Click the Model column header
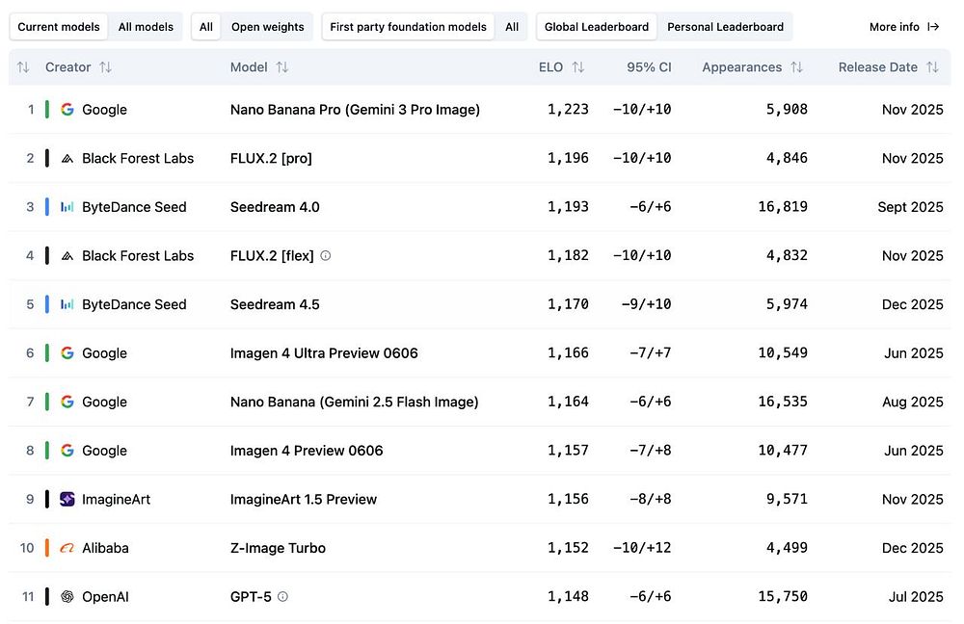964x624 pixels. point(249,67)
